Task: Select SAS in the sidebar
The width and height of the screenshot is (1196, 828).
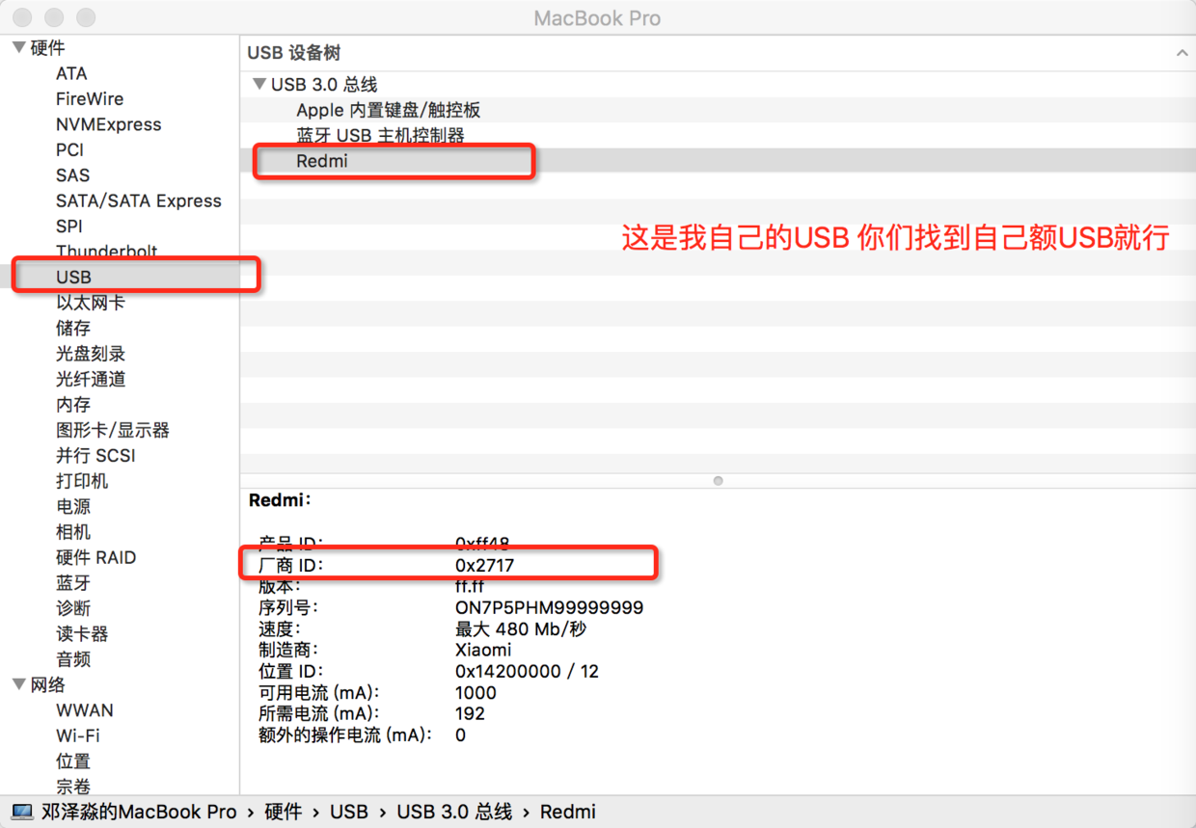Action: (x=72, y=175)
